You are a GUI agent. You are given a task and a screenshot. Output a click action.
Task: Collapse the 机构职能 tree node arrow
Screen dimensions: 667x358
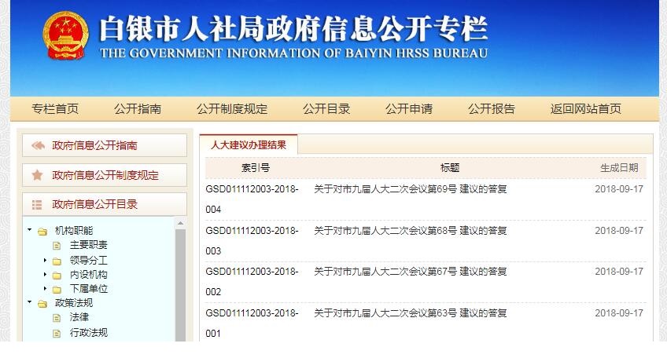tap(30, 231)
